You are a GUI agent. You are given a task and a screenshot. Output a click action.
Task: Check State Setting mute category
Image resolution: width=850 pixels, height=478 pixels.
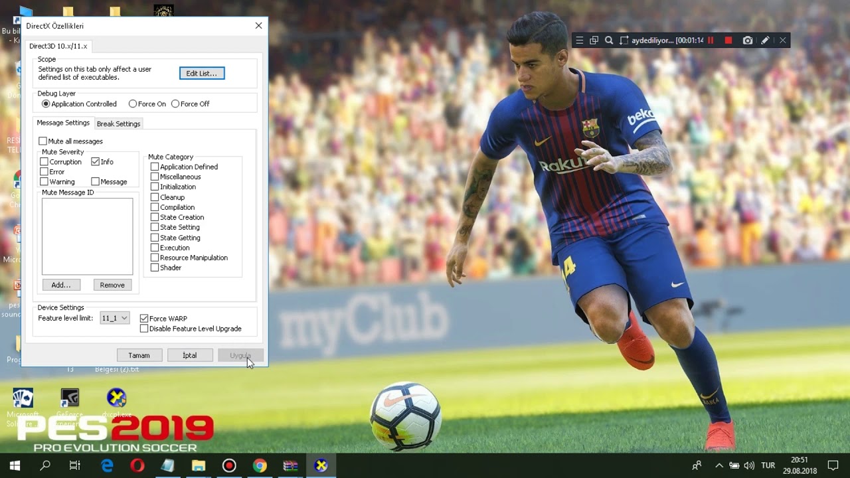[155, 227]
